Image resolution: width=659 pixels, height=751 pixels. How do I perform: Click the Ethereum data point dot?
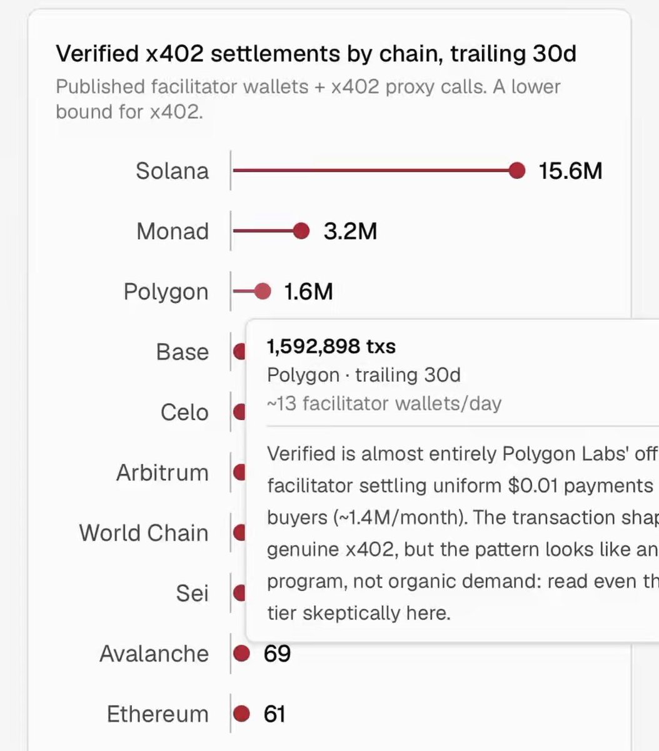click(x=241, y=714)
